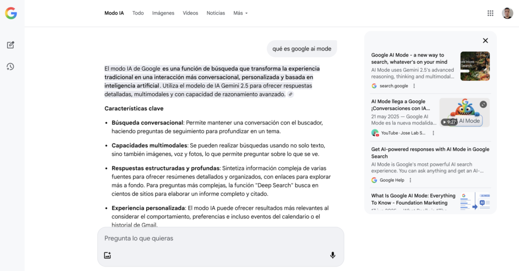Open the Google apps grid
519x271 pixels.
tap(490, 13)
